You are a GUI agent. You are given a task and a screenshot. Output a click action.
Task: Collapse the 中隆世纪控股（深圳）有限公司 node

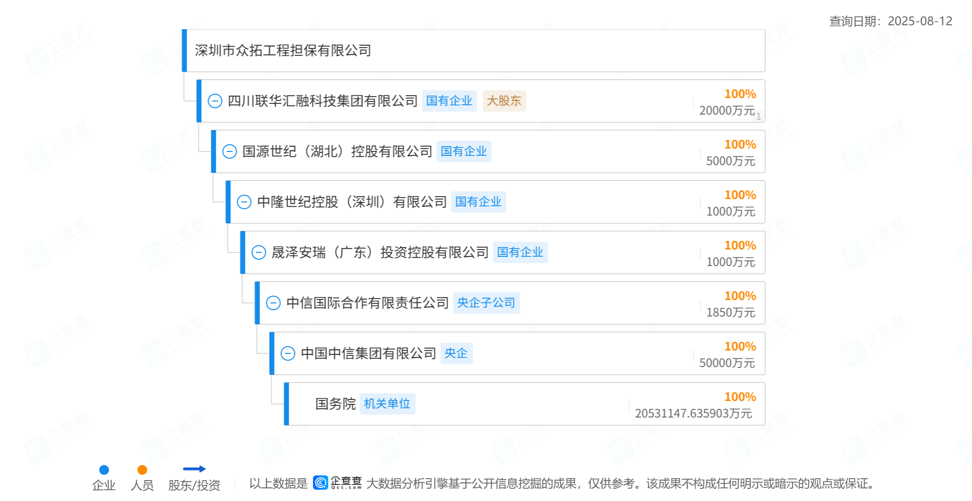click(x=244, y=202)
